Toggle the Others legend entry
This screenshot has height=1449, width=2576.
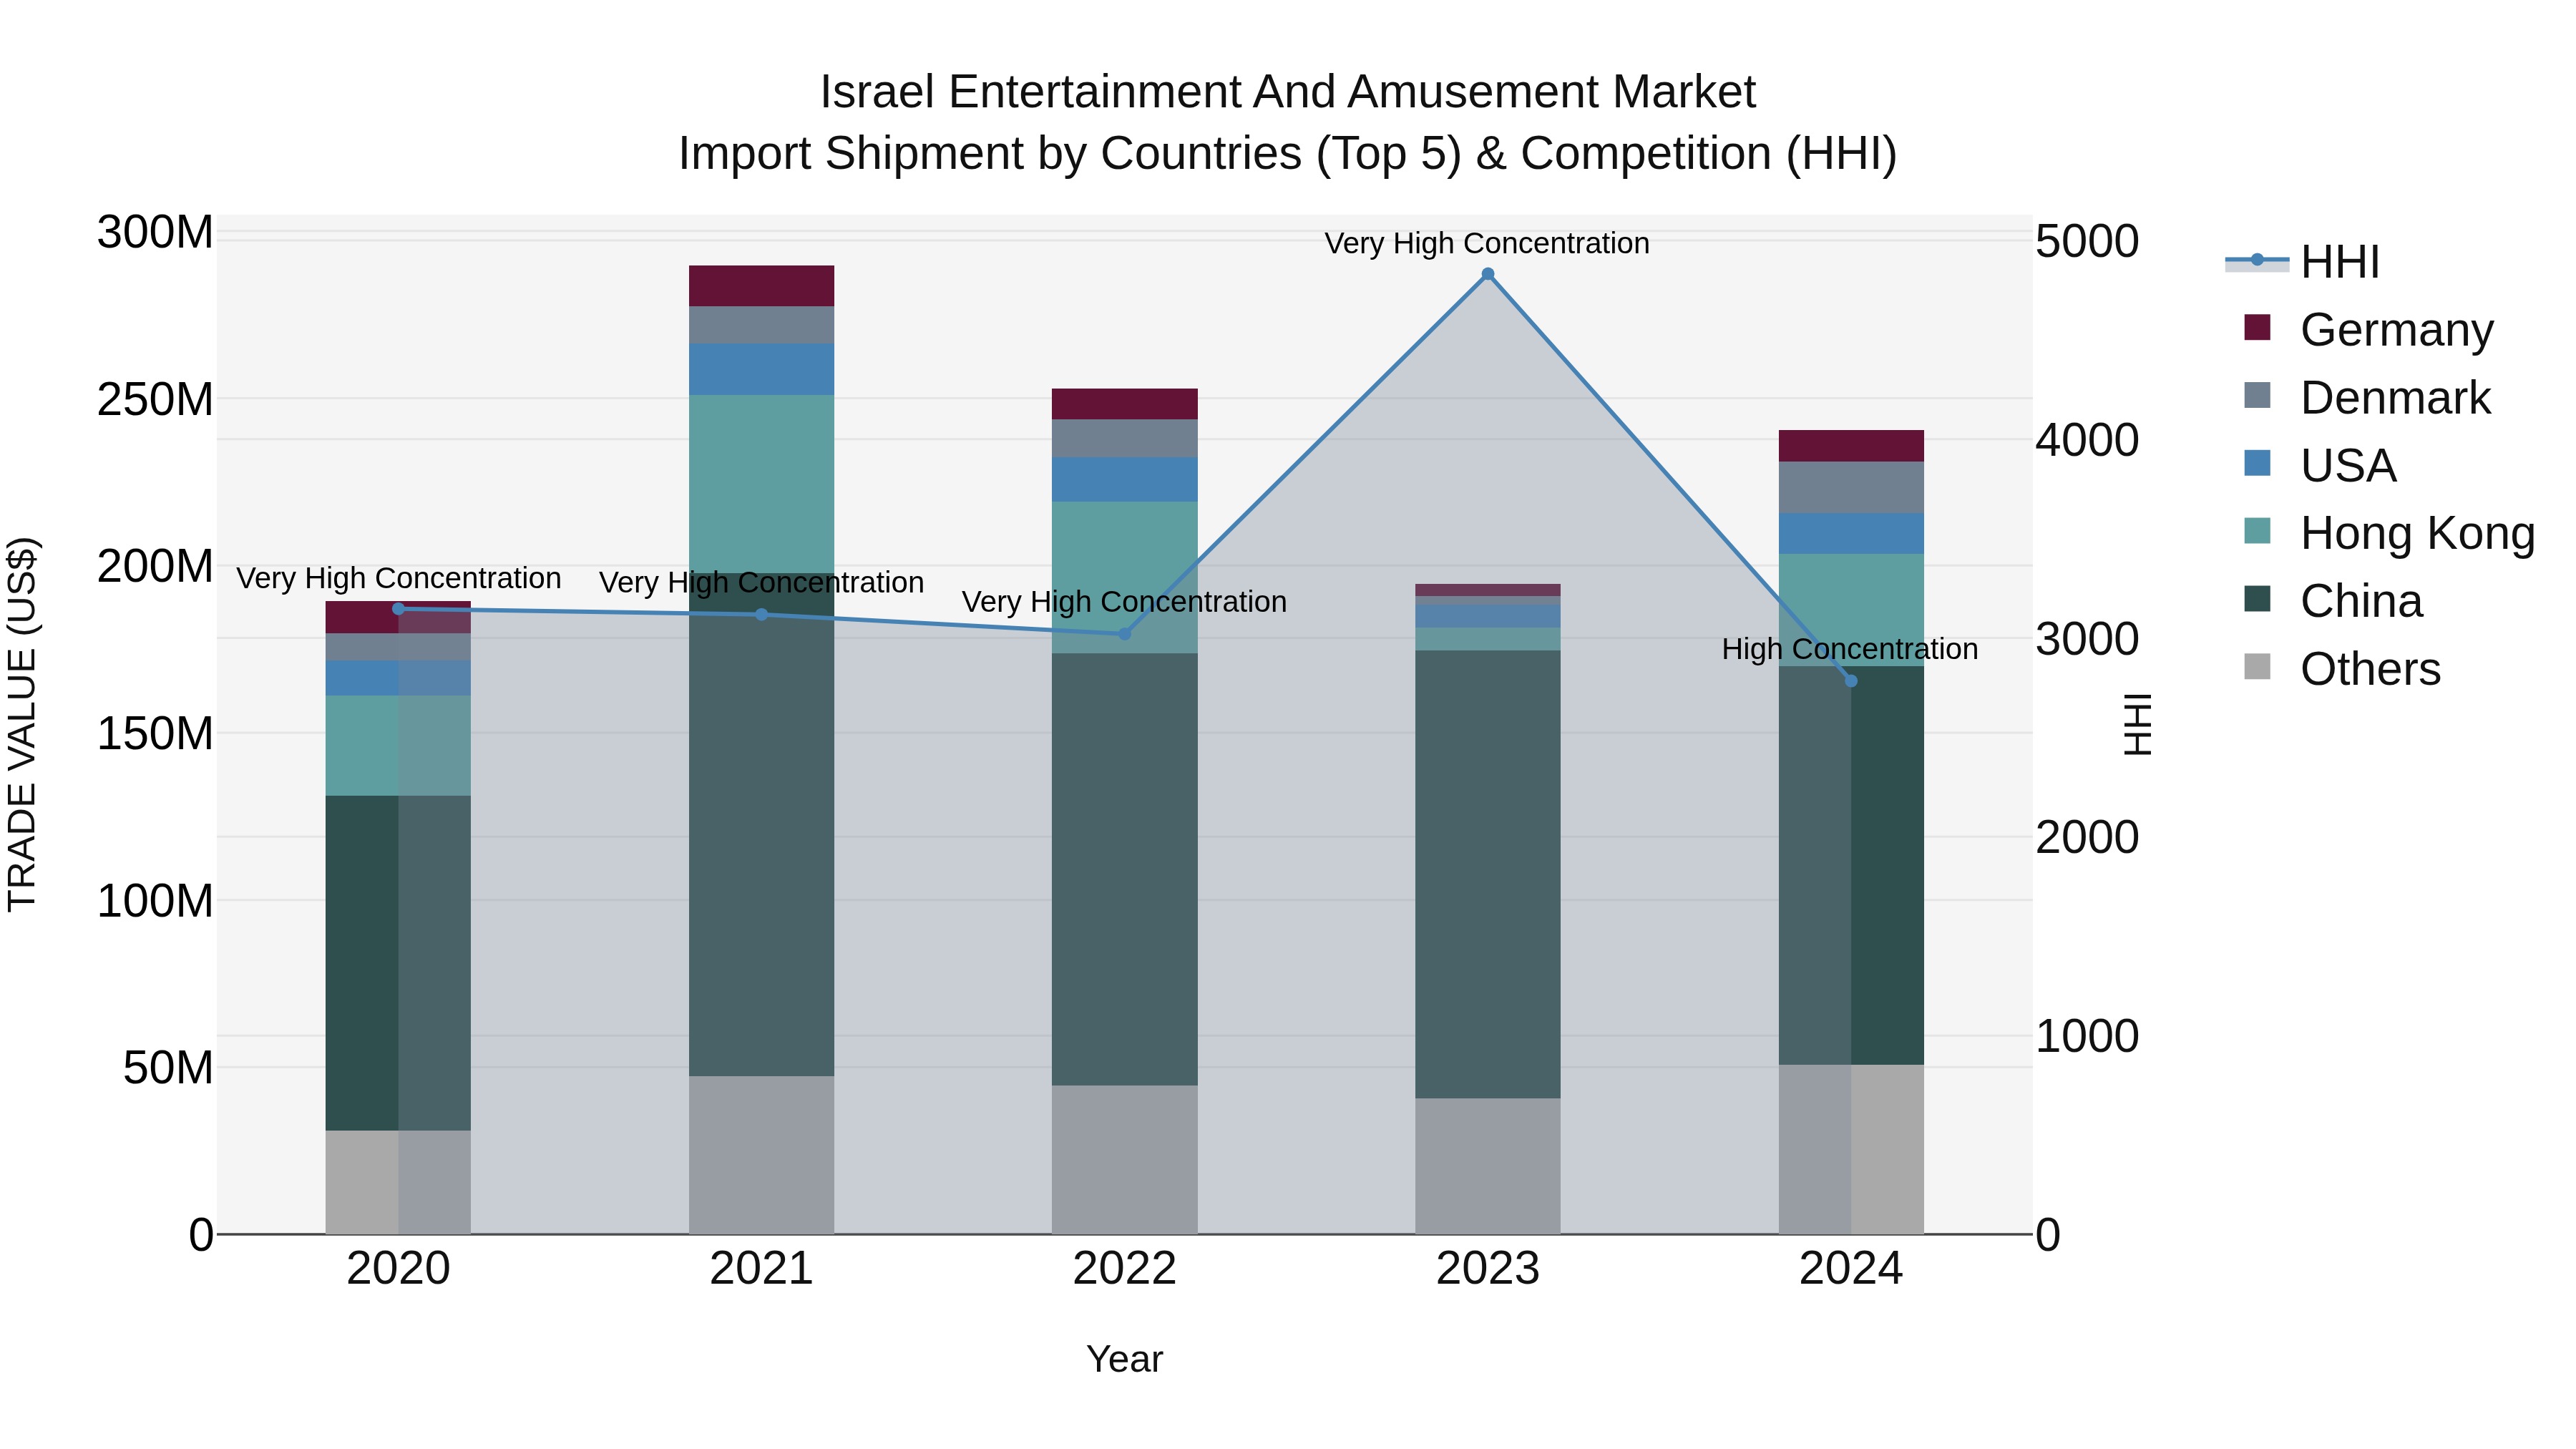tap(2342, 669)
